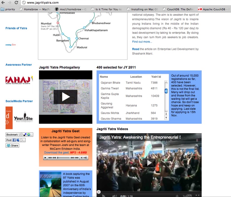Screen dimensions: 231x197
Task: Select the Gaurav Mohta name
Action: 110,113
